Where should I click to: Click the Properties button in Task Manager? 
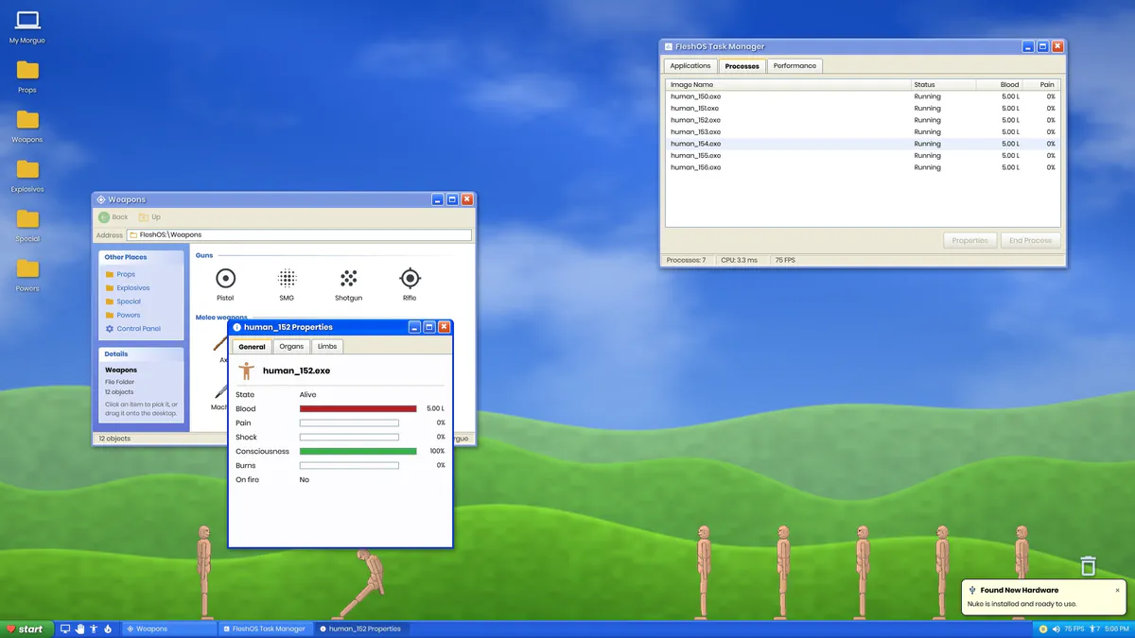[x=970, y=240]
